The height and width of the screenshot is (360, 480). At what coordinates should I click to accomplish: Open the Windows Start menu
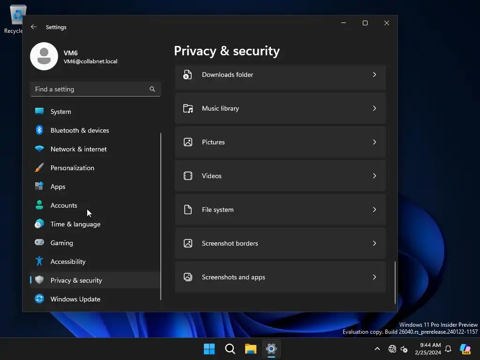point(210,349)
